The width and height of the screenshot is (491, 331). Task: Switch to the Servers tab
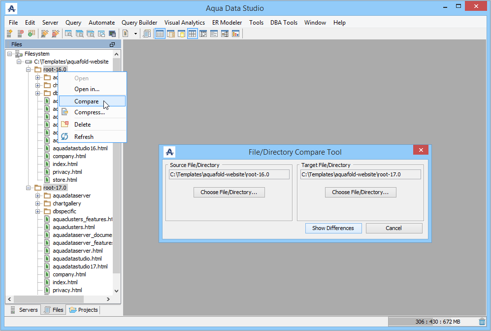coord(25,310)
